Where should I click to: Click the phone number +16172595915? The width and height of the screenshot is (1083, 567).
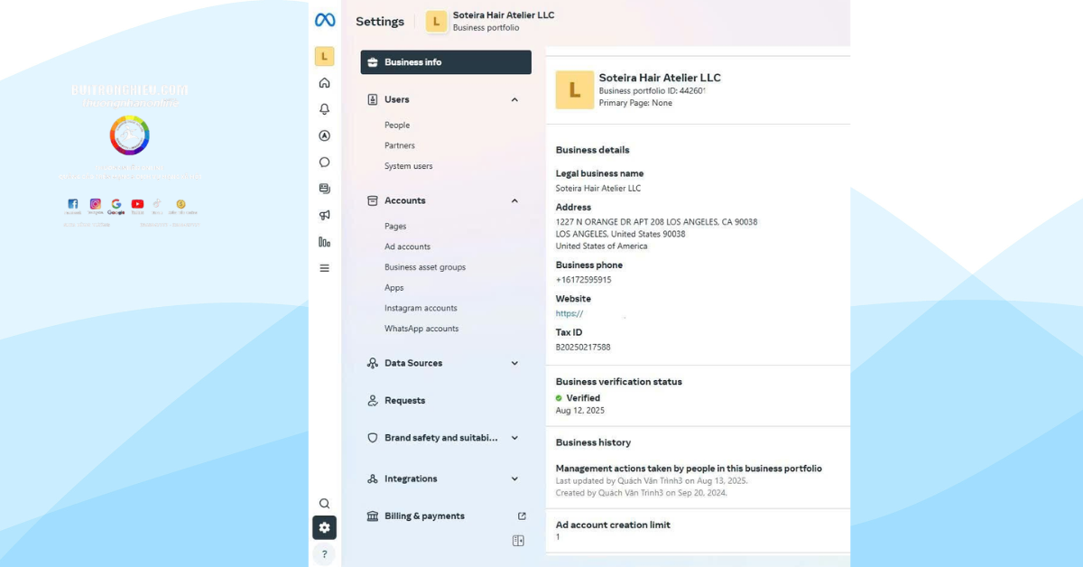pyautogui.click(x=584, y=280)
